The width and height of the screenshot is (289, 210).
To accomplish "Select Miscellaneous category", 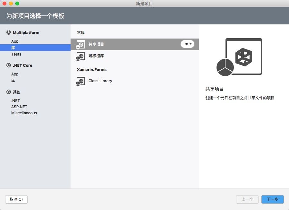I will pyautogui.click(x=24, y=113).
